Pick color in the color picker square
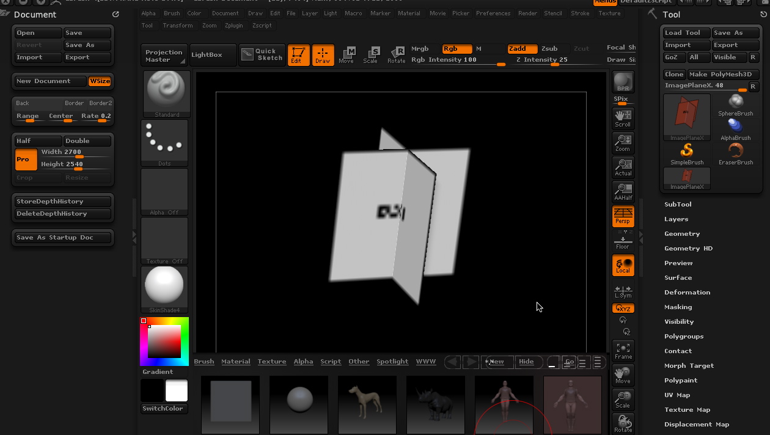This screenshot has width=770, height=435. point(164,341)
